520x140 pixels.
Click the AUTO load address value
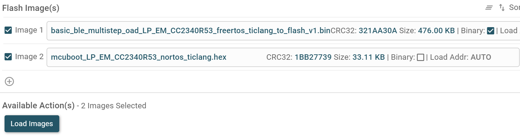click(481, 57)
